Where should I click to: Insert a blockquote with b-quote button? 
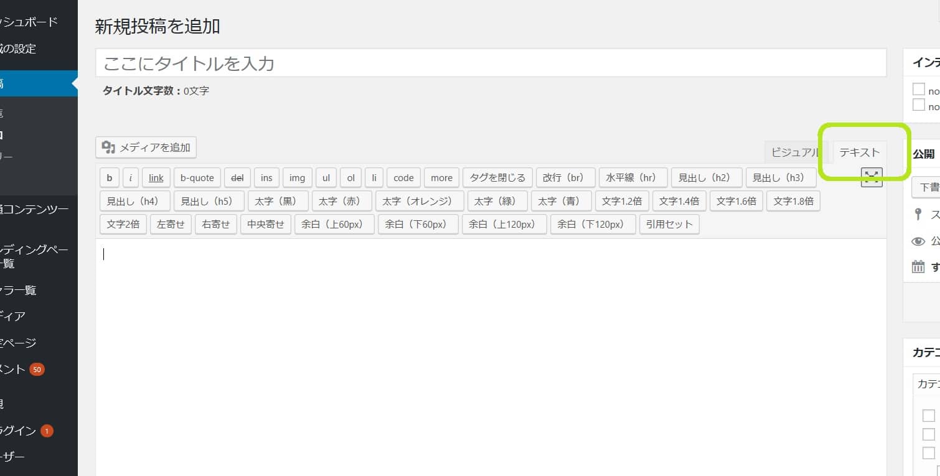(x=197, y=177)
